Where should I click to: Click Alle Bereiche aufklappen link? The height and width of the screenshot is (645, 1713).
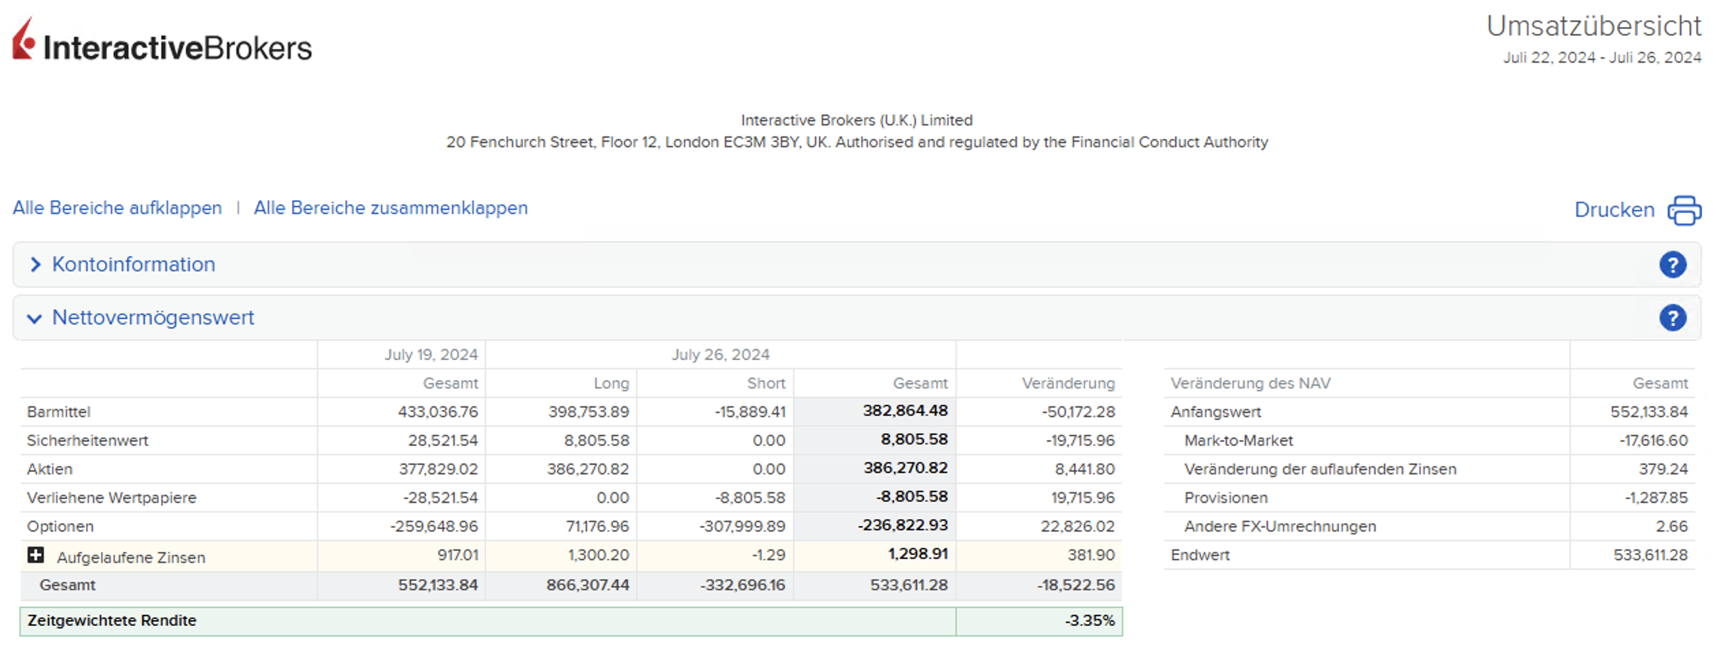117,208
